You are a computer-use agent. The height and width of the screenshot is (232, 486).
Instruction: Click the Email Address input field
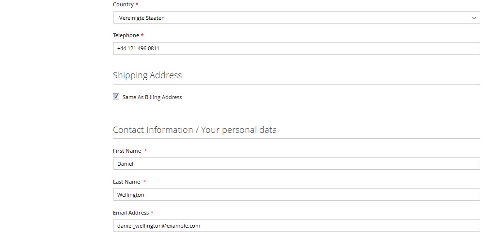[x=297, y=225]
